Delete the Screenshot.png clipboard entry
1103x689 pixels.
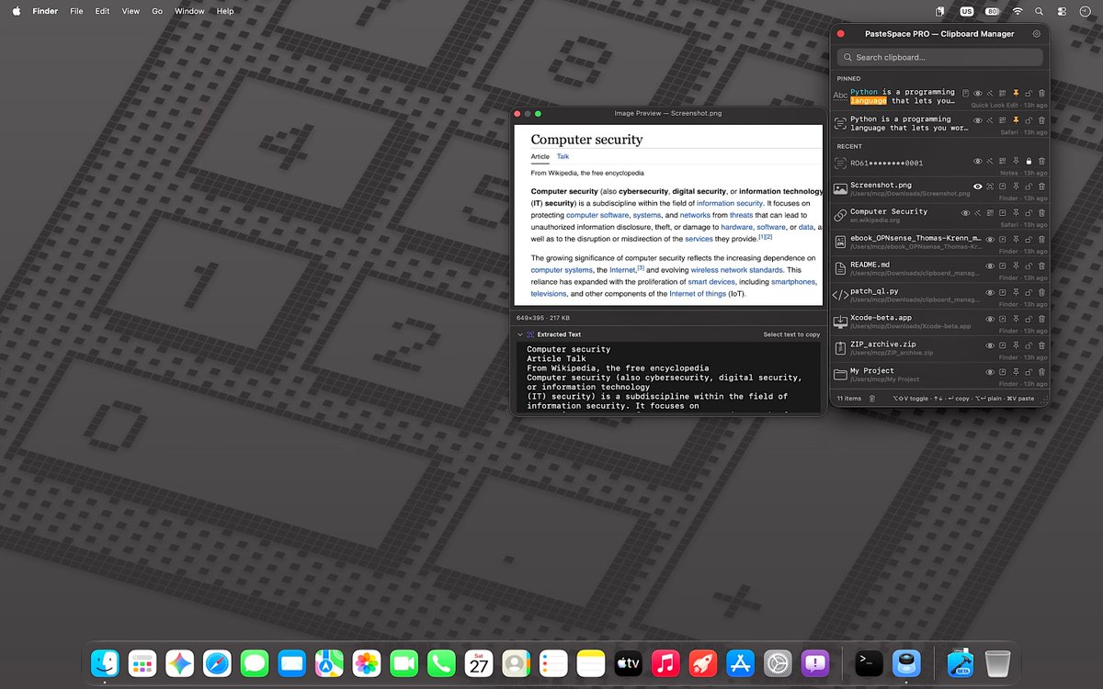pos(1041,186)
